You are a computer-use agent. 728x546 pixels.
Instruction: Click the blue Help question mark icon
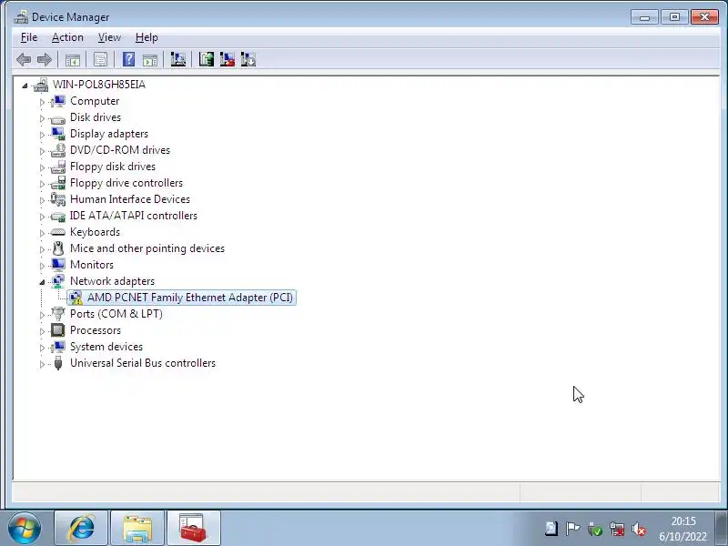[x=128, y=59]
